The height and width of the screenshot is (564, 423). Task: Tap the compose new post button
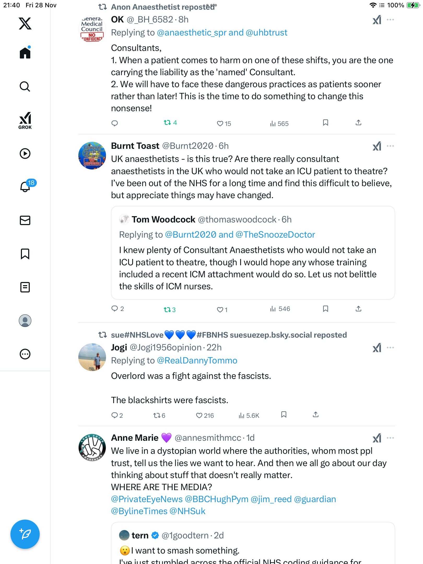pyautogui.click(x=25, y=534)
